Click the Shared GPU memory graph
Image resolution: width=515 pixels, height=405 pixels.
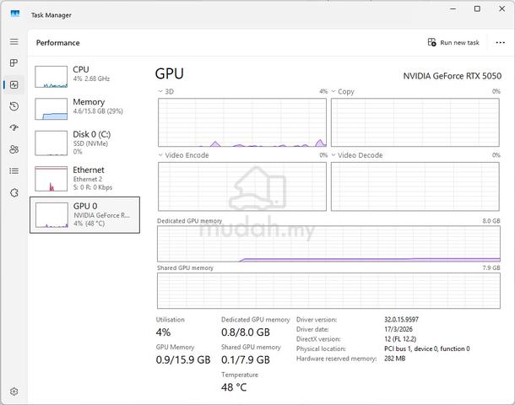(328, 291)
